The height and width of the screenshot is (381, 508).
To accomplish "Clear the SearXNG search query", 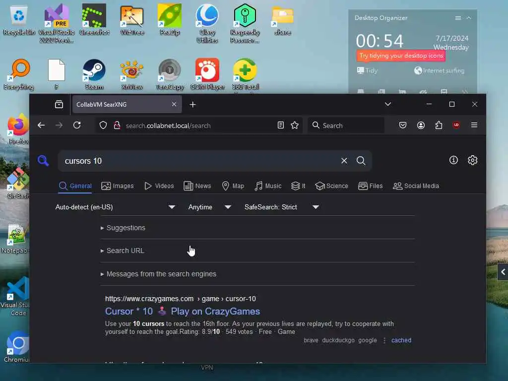I will coord(344,161).
